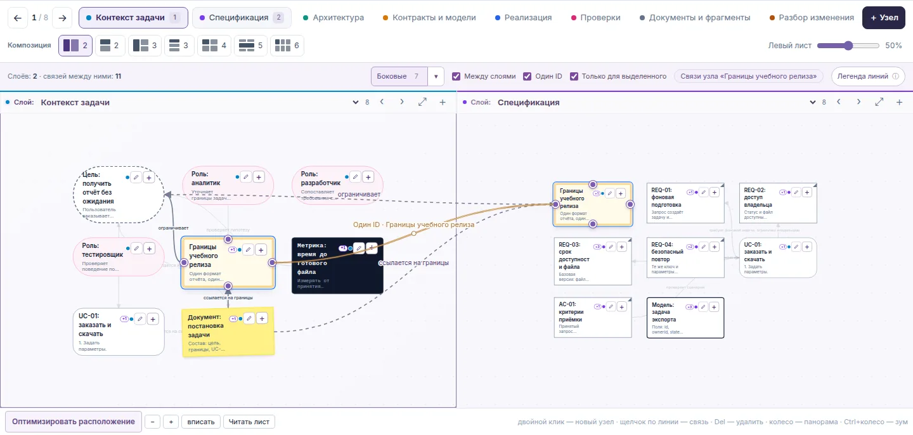Click the Цель: получить отчёт без ожидания node
Screen dimensions: 913x435
119,195
